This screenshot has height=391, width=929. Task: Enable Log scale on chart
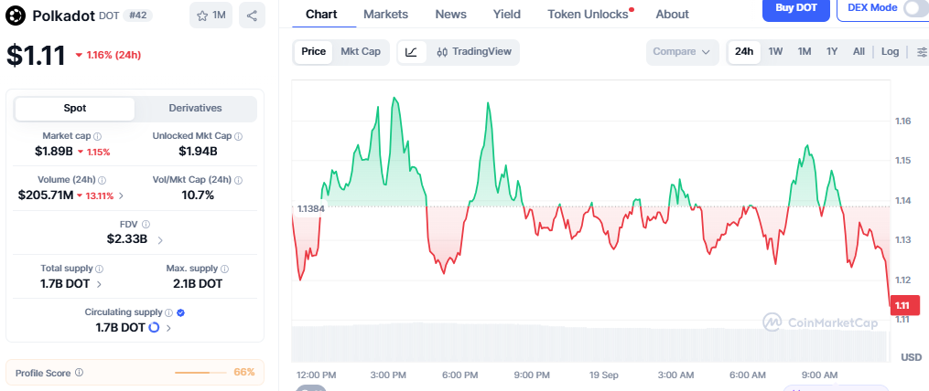pyautogui.click(x=890, y=52)
